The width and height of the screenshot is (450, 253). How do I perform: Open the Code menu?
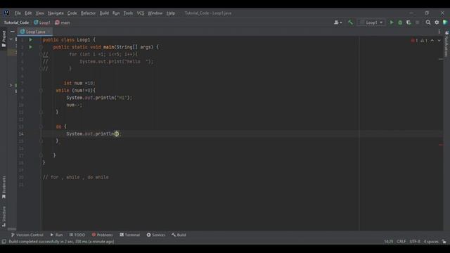pyautogui.click(x=72, y=13)
